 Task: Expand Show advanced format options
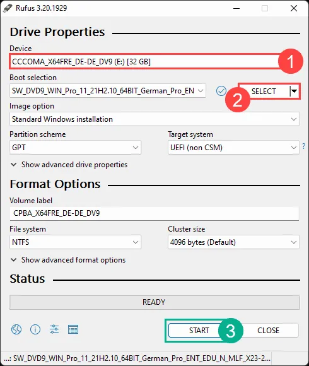coord(68,260)
